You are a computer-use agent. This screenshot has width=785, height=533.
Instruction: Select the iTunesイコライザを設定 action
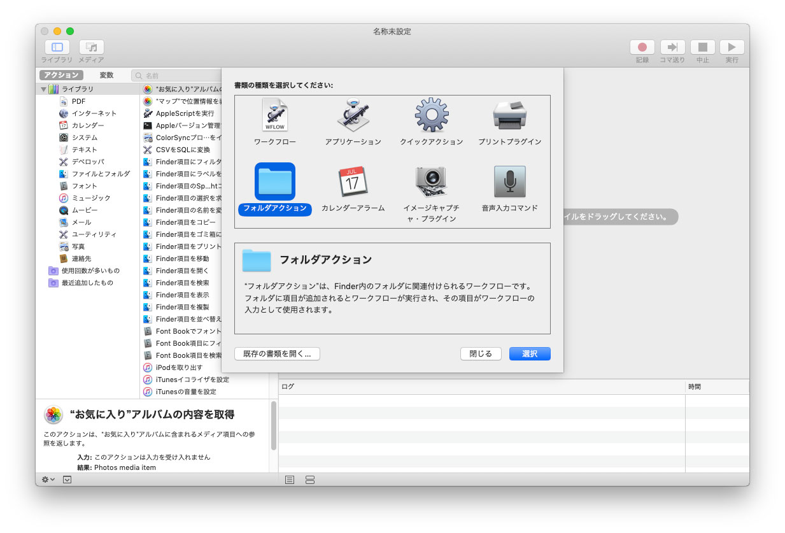coord(186,380)
